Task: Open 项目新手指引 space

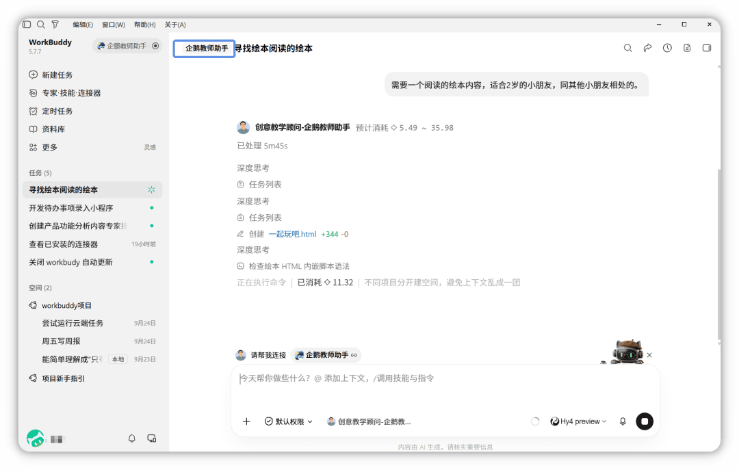Action: [57, 378]
